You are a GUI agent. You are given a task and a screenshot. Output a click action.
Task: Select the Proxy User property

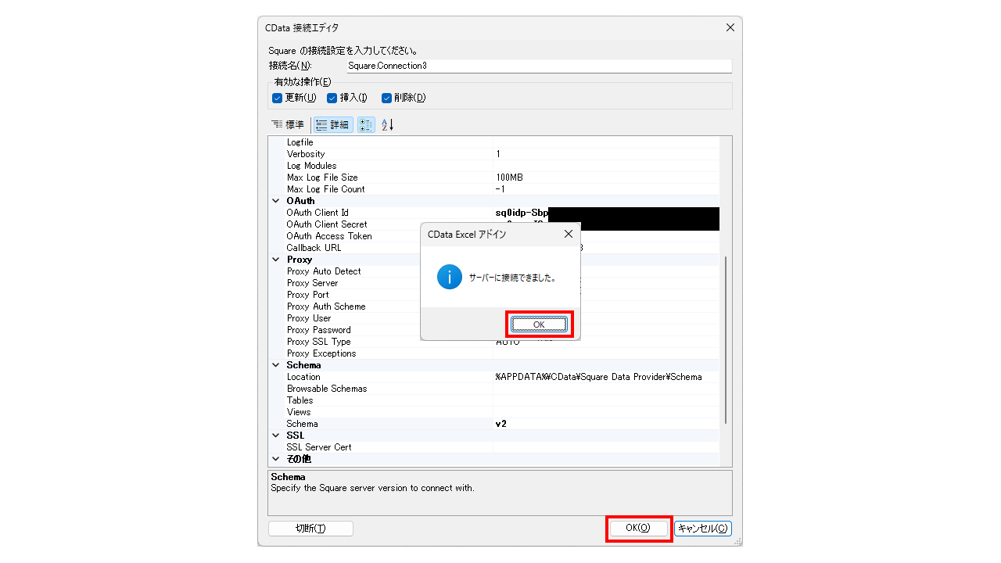[309, 318]
